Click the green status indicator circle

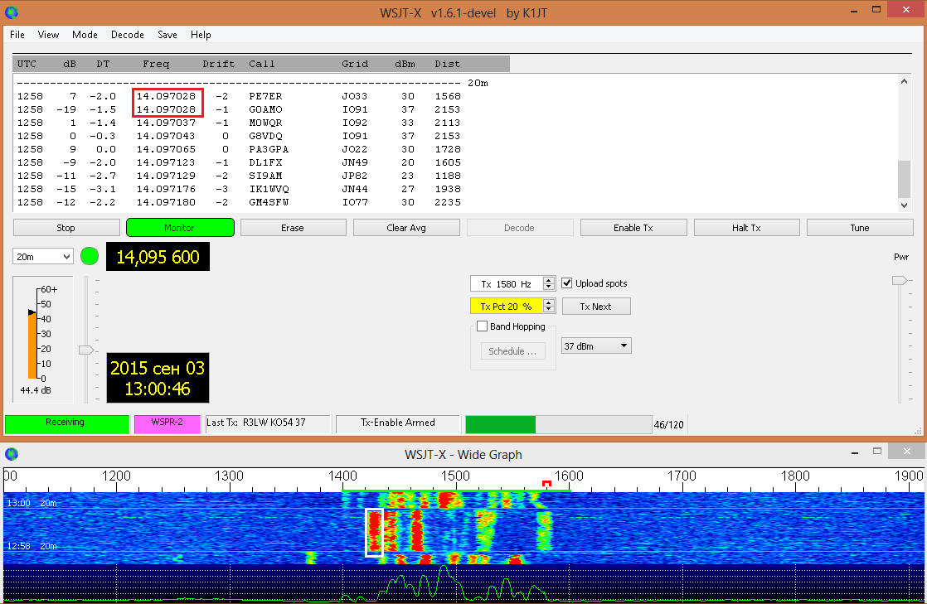(x=89, y=256)
